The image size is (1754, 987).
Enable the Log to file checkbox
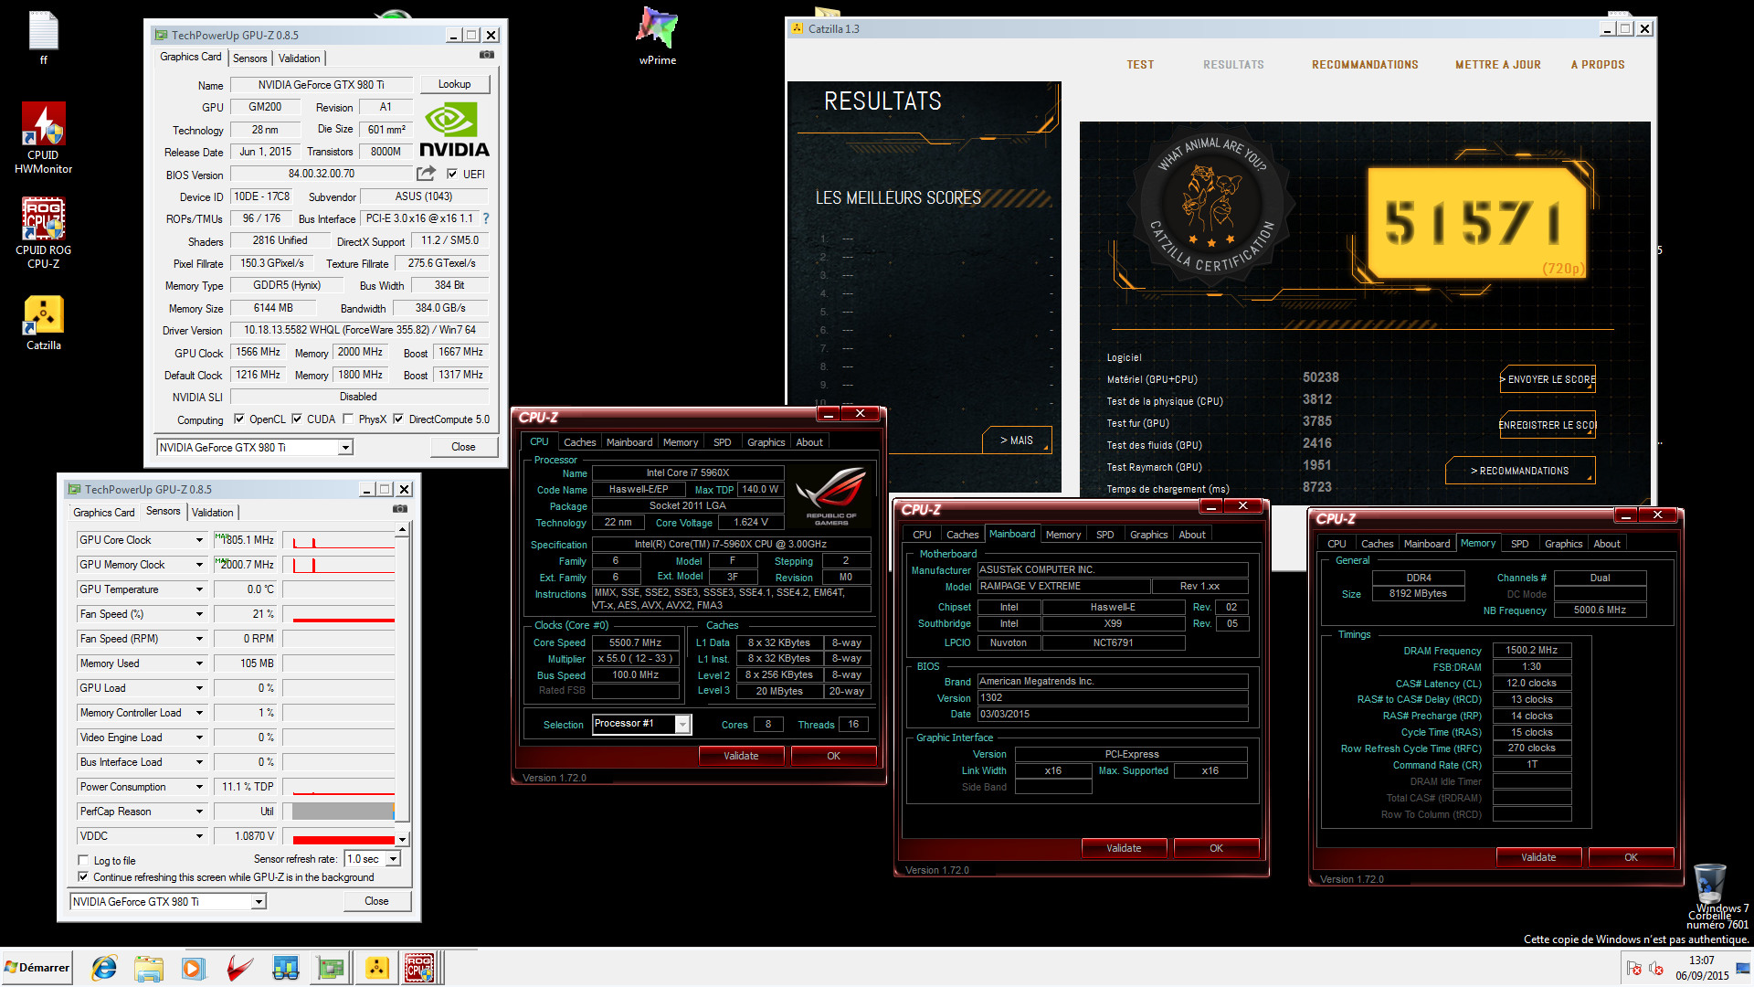(83, 861)
